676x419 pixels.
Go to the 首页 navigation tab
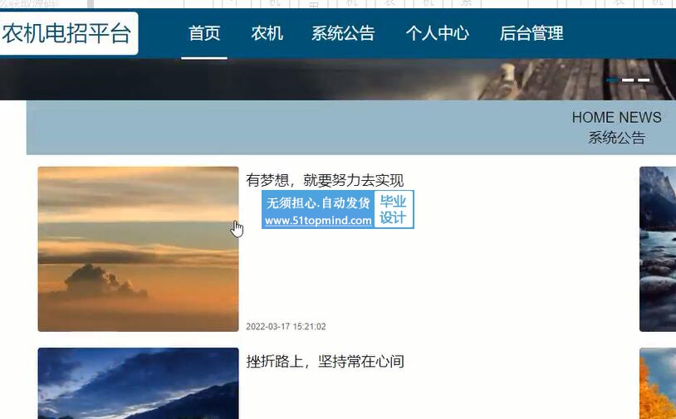click(x=204, y=33)
